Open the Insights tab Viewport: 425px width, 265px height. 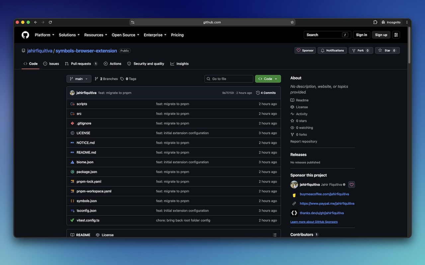pos(180,64)
